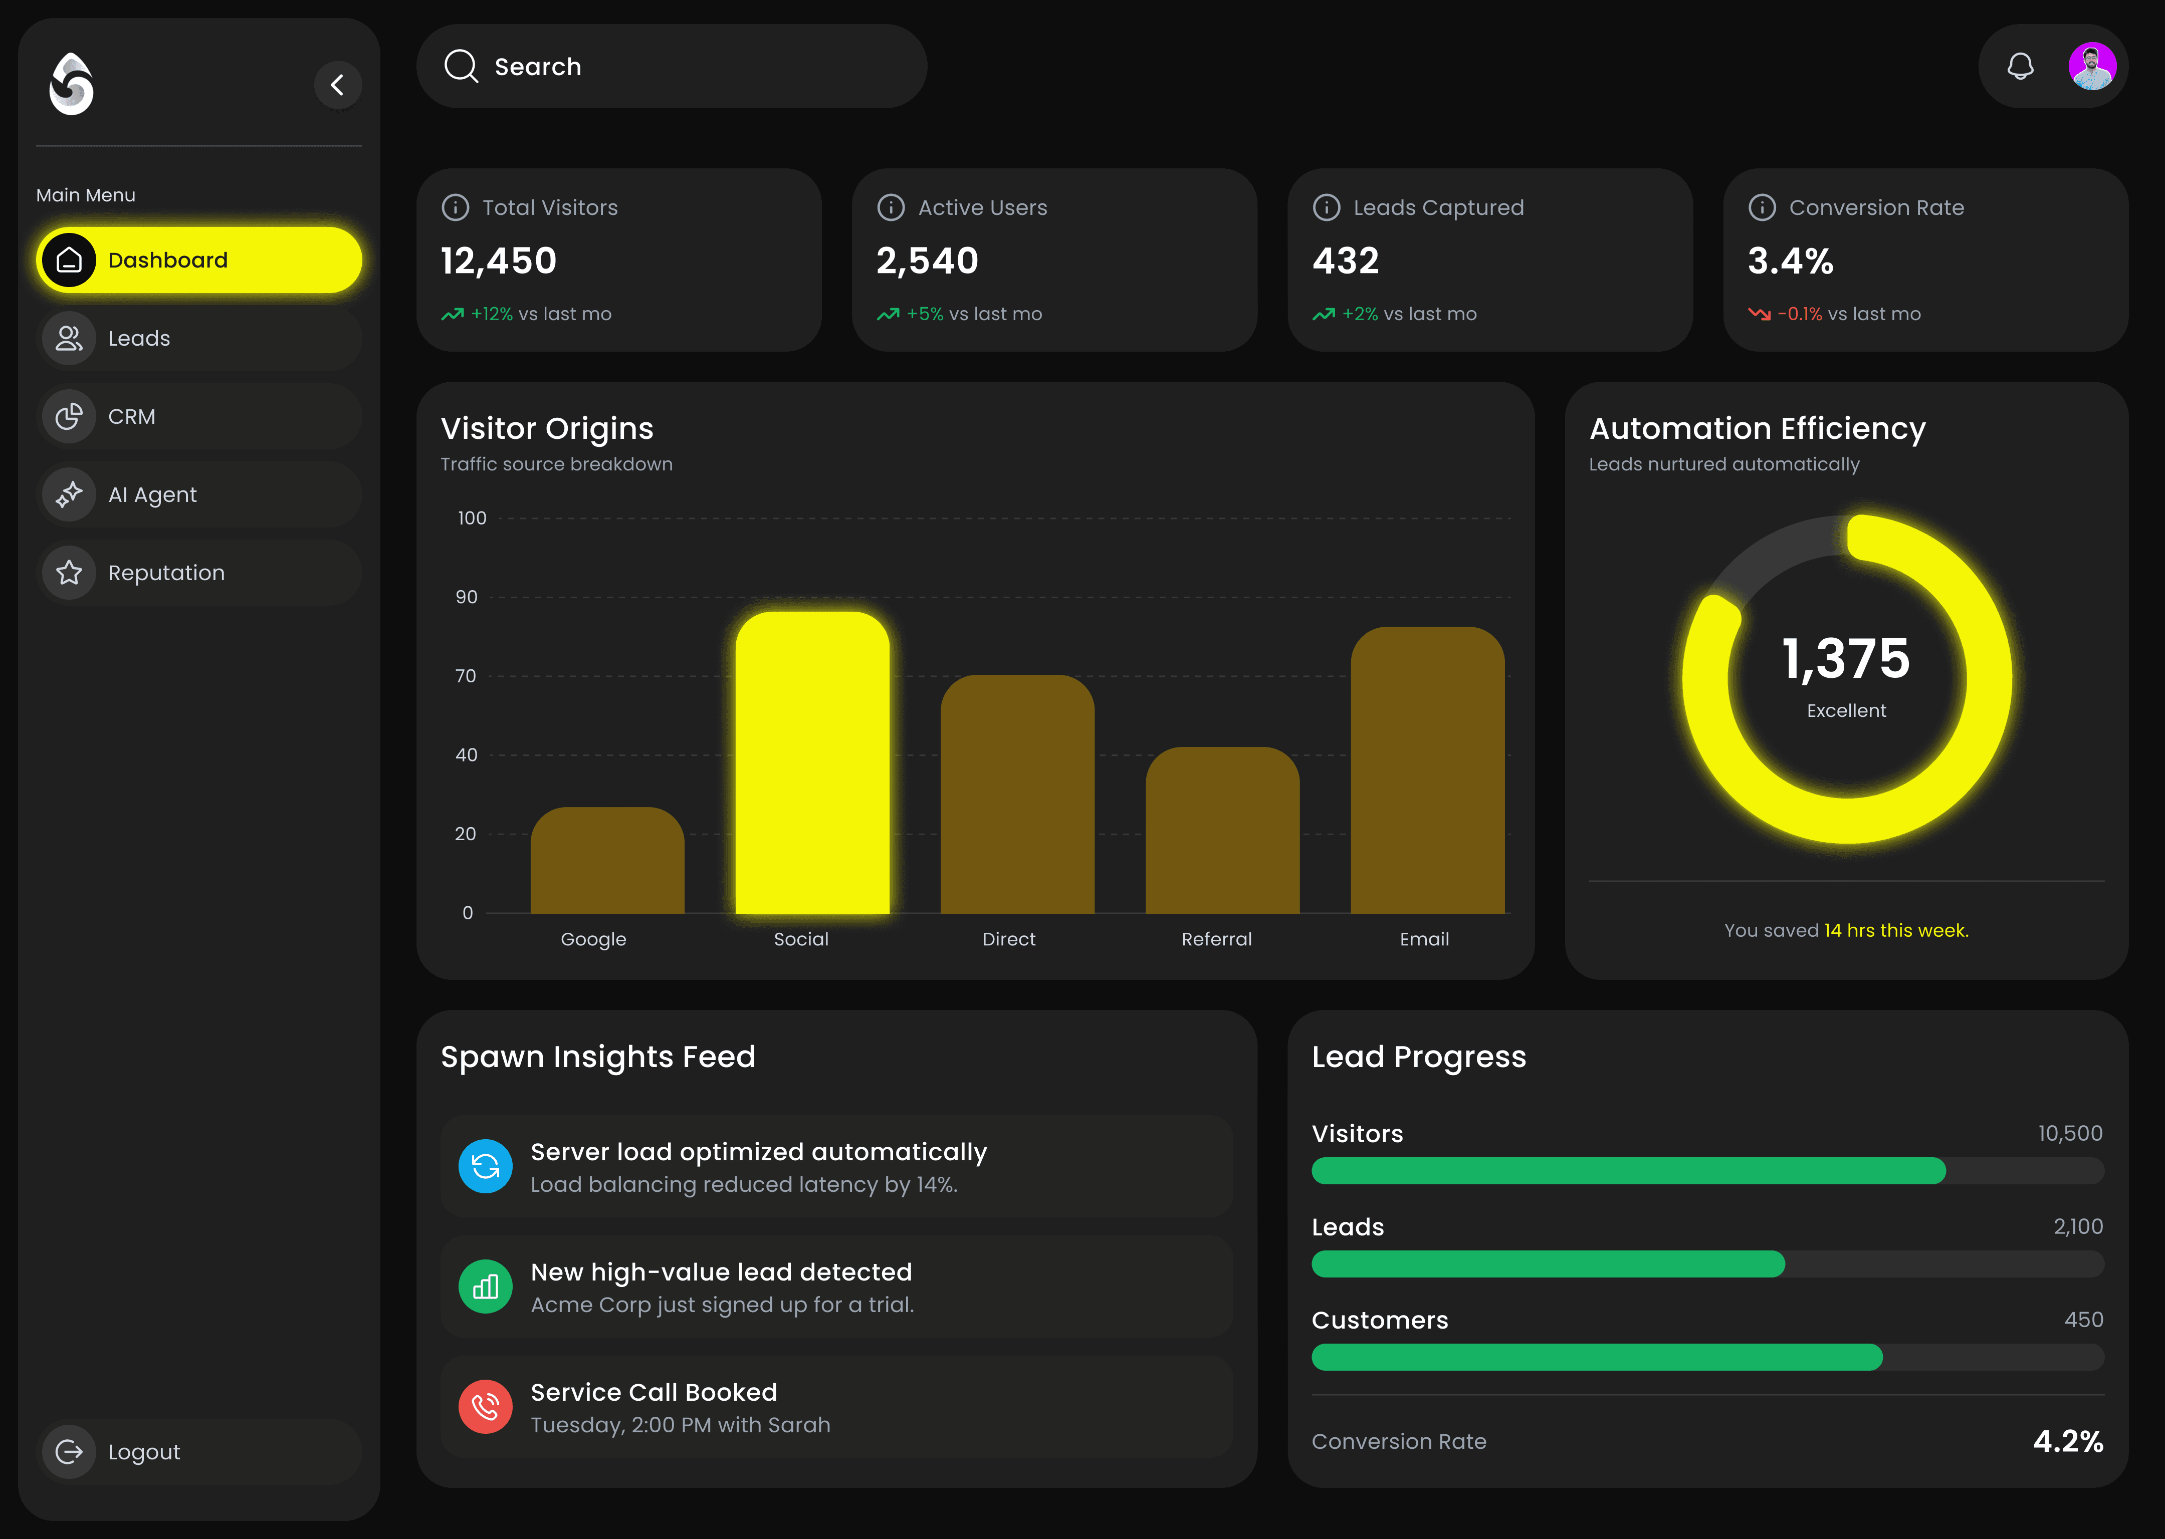
Task: Click the green high-value lead chart icon
Action: (485, 1287)
